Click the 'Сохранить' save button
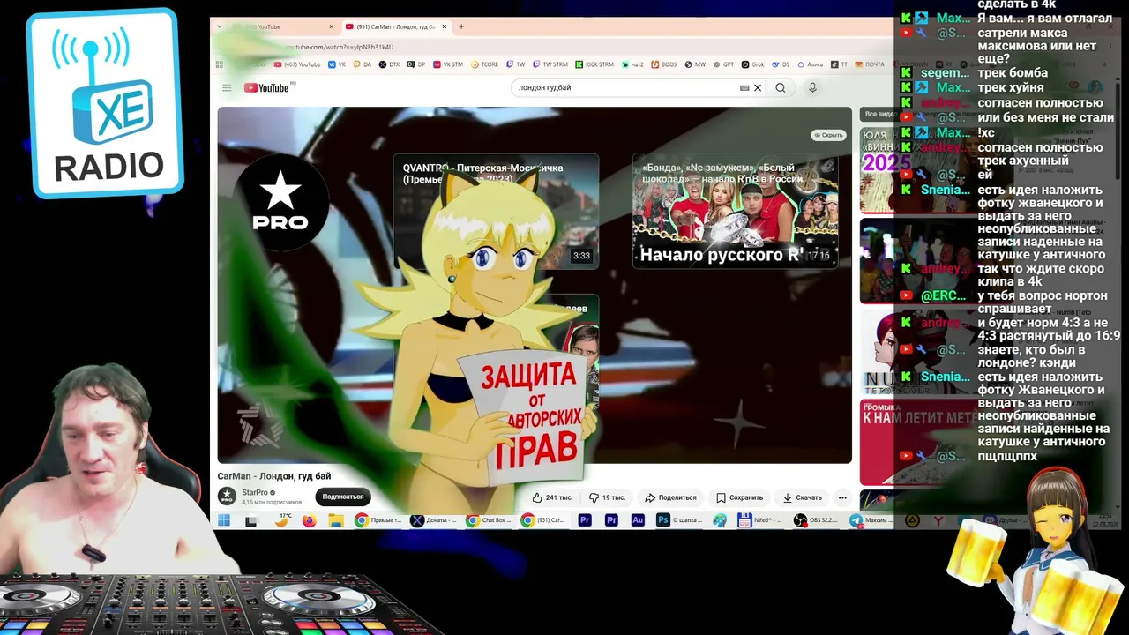The width and height of the screenshot is (1129, 635). click(740, 497)
